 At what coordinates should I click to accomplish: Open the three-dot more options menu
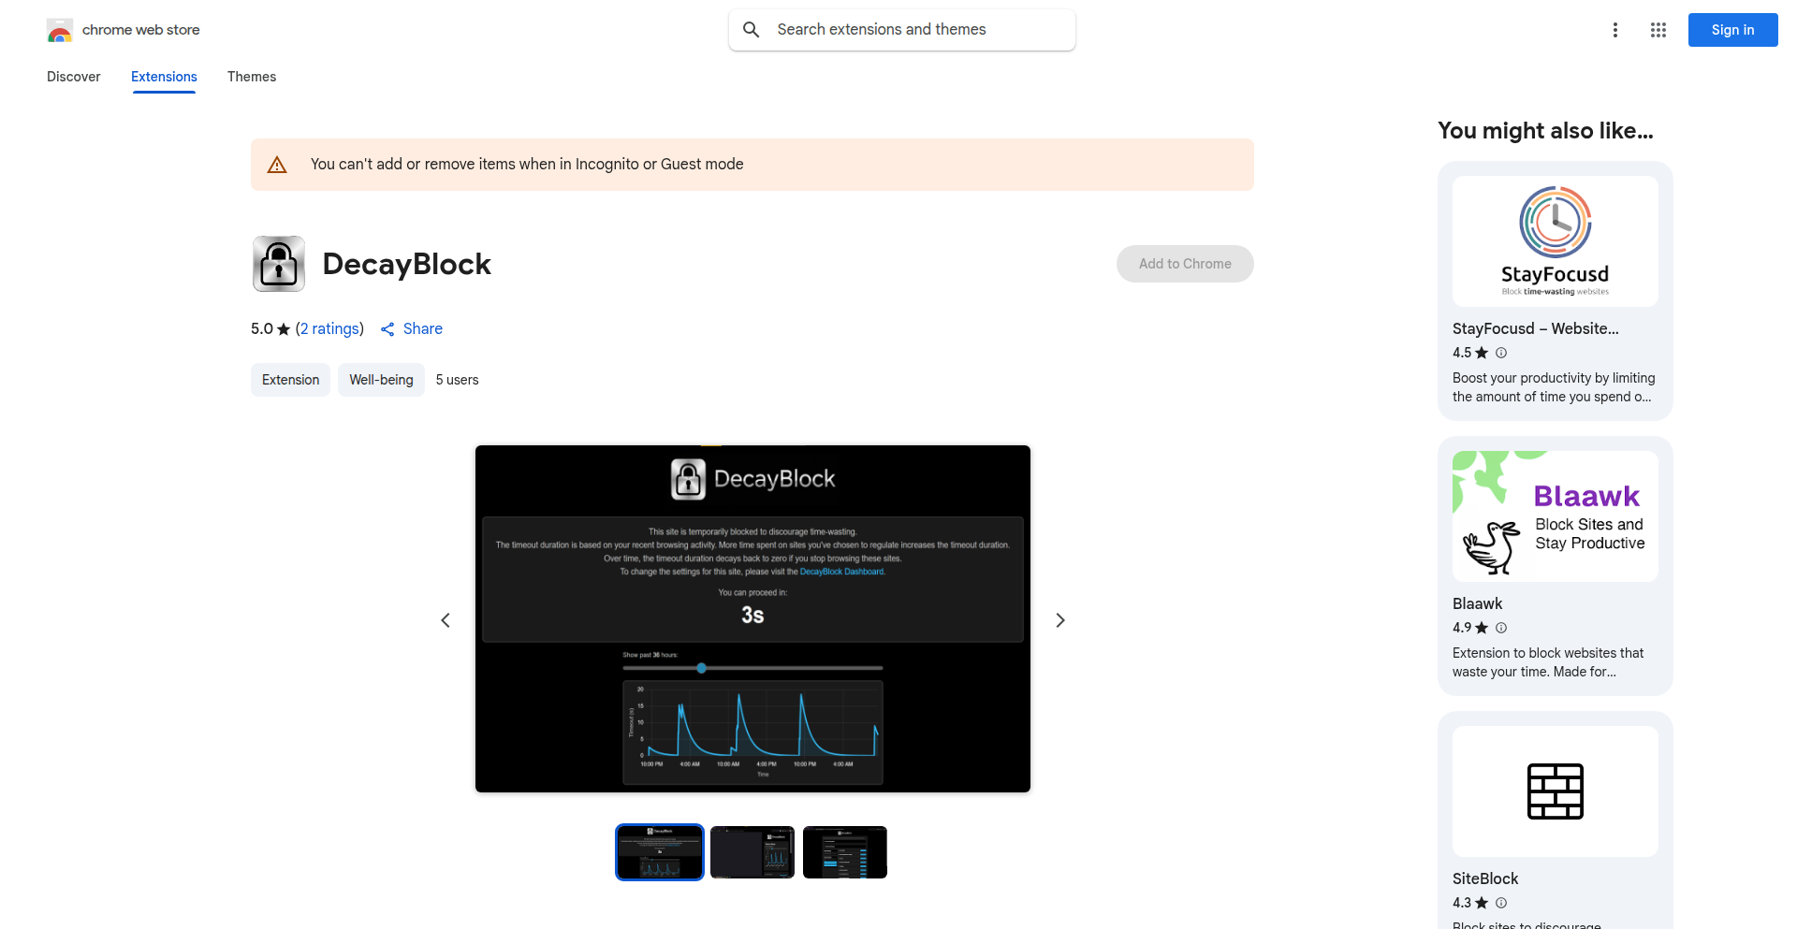click(1615, 30)
